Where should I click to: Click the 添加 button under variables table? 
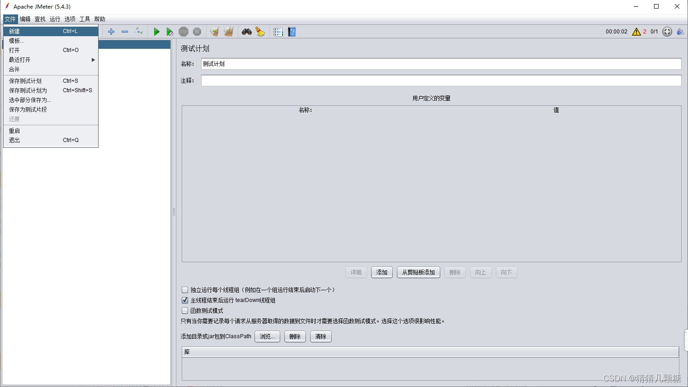click(382, 272)
